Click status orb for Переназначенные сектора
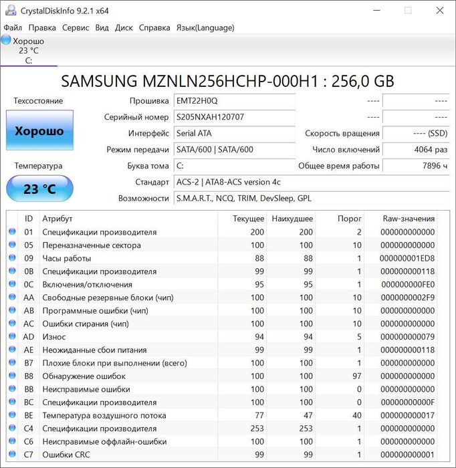 [x=12, y=245]
